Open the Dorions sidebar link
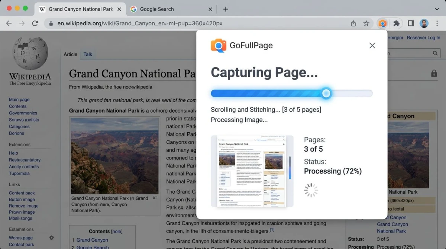Image resolution: width=446 pixels, height=249 pixels. point(16,133)
